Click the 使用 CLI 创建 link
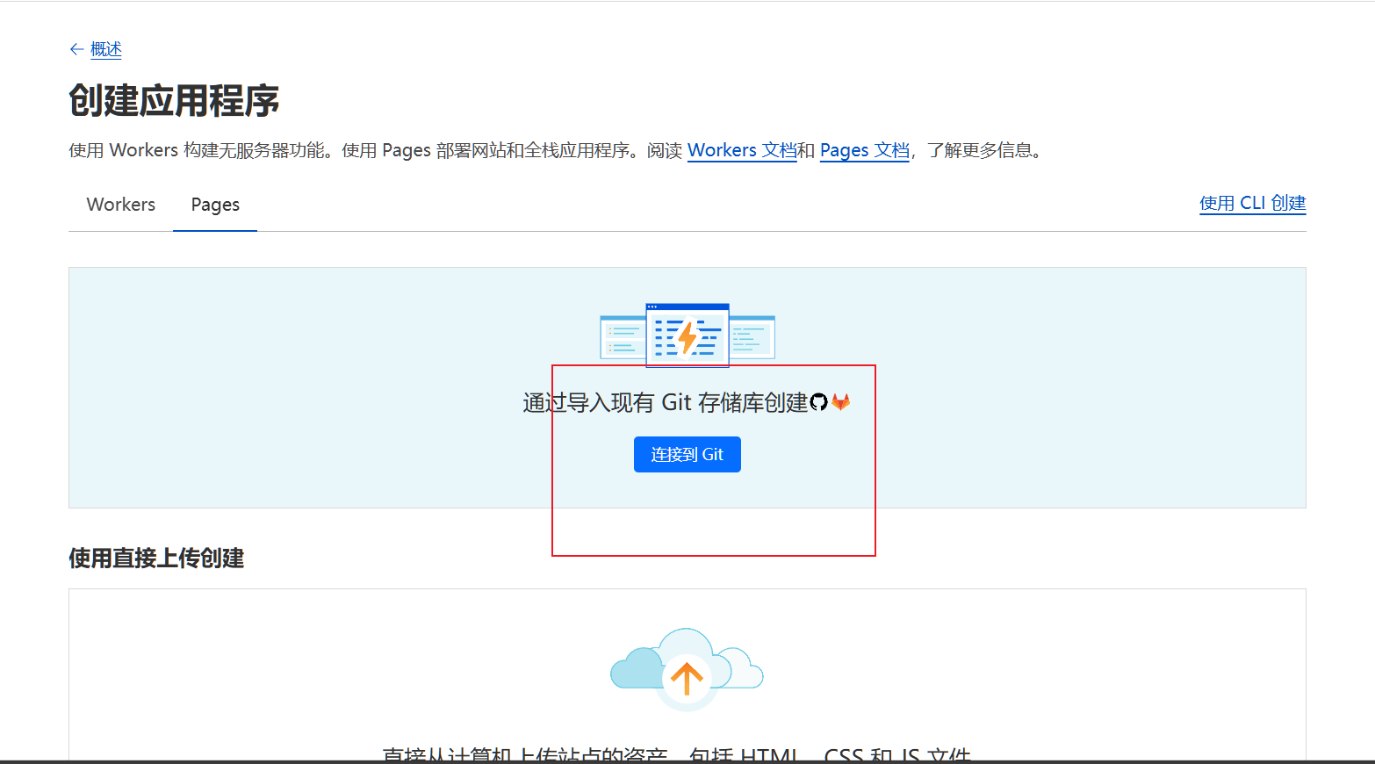 point(1252,203)
